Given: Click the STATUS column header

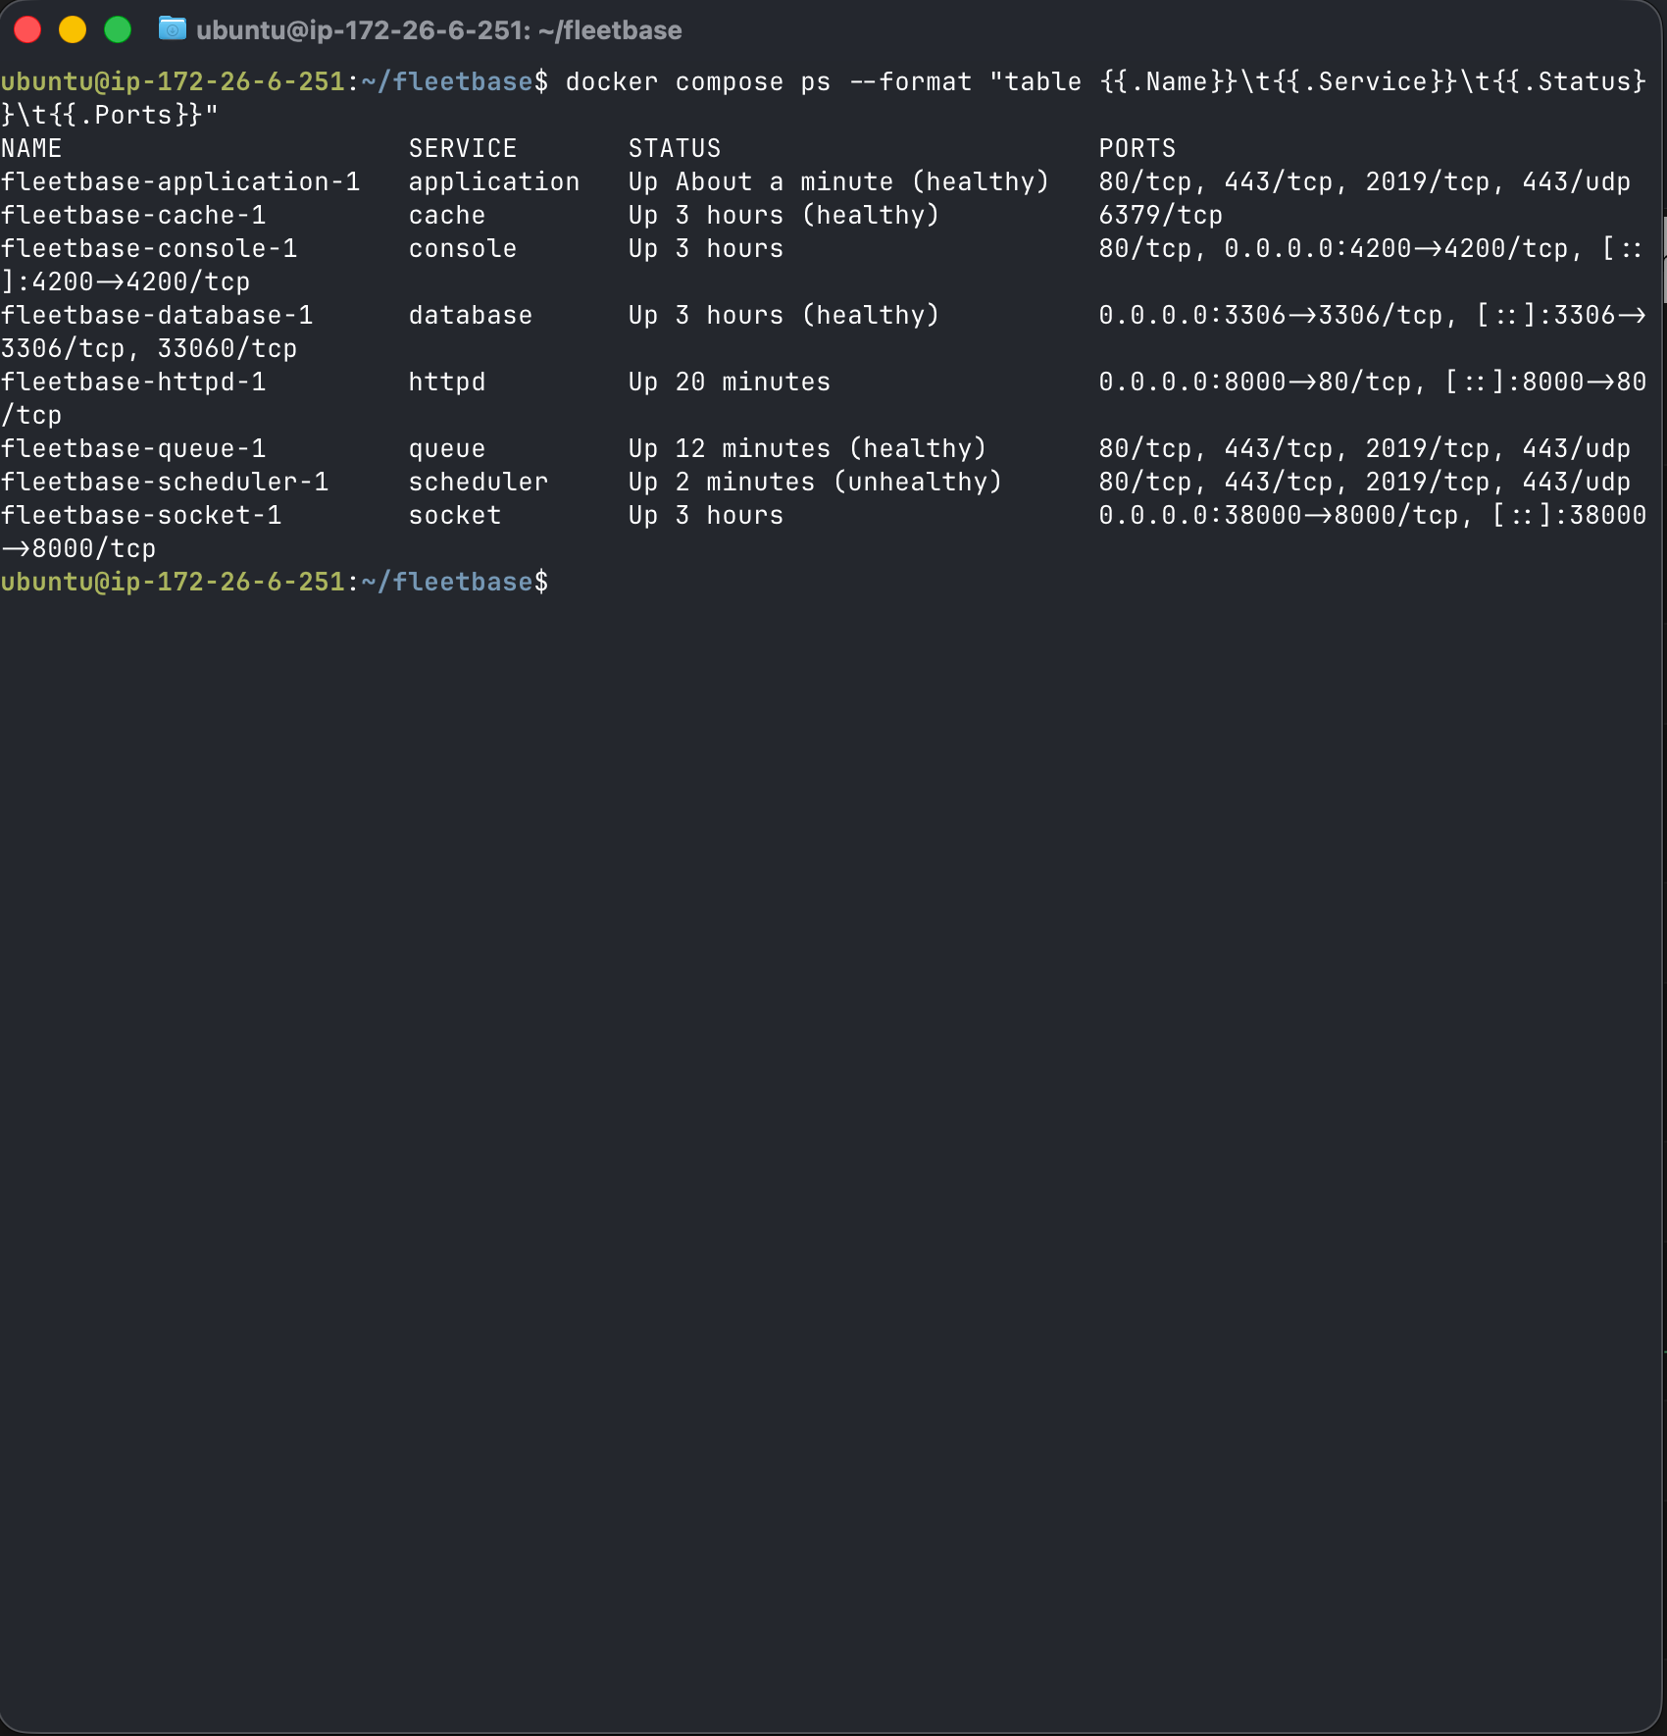Looking at the screenshot, I should tap(675, 148).
